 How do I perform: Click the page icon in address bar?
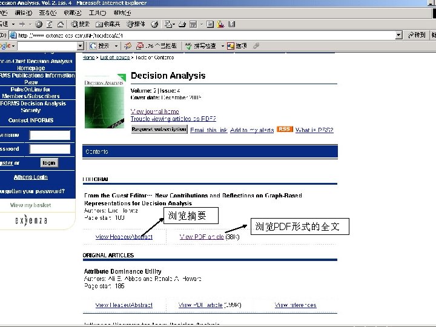pyautogui.click(x=13, y=35)
